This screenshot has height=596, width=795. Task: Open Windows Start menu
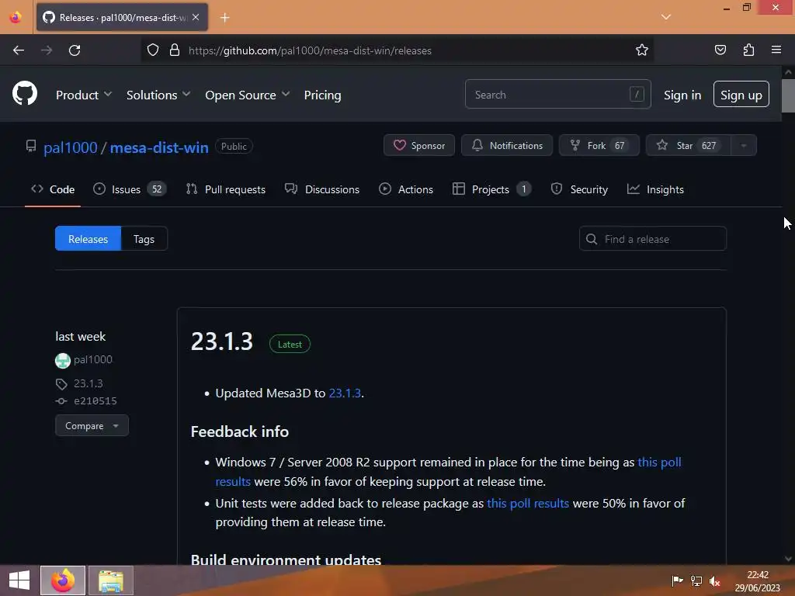(19, 580)
